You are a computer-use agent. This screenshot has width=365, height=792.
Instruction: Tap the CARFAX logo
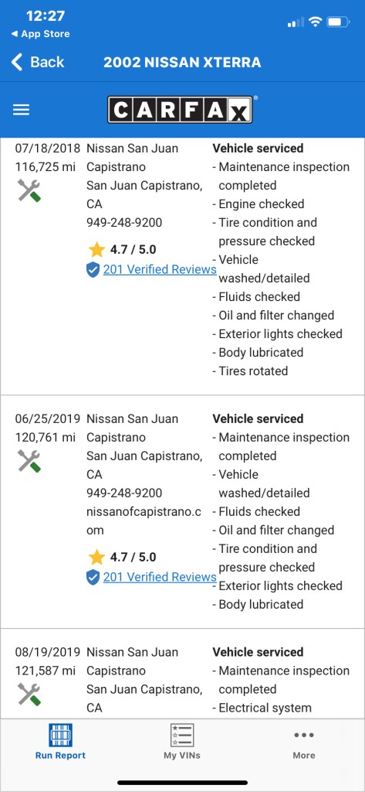point(180,110)
